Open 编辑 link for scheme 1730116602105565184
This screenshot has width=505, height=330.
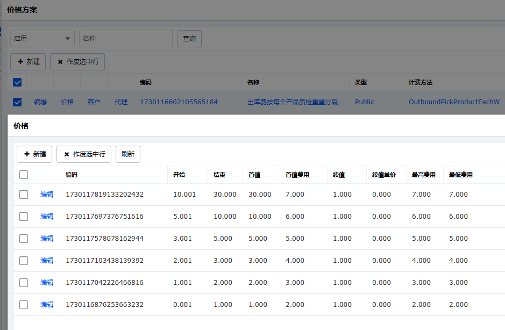click(40, 102)
